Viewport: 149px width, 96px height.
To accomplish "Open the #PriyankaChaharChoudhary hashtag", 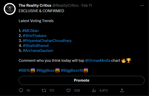I will coord(47,41).
